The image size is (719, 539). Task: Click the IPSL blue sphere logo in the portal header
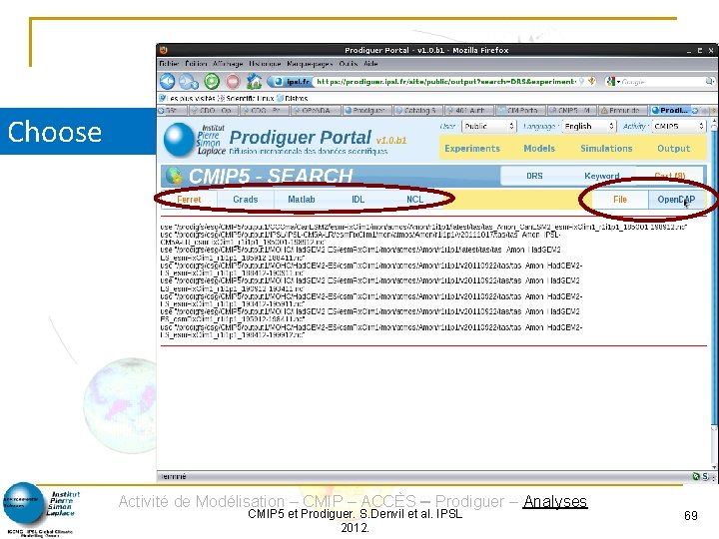click(179, 140)
